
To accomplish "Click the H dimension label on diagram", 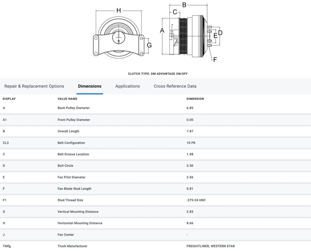I will click(118, 11).
